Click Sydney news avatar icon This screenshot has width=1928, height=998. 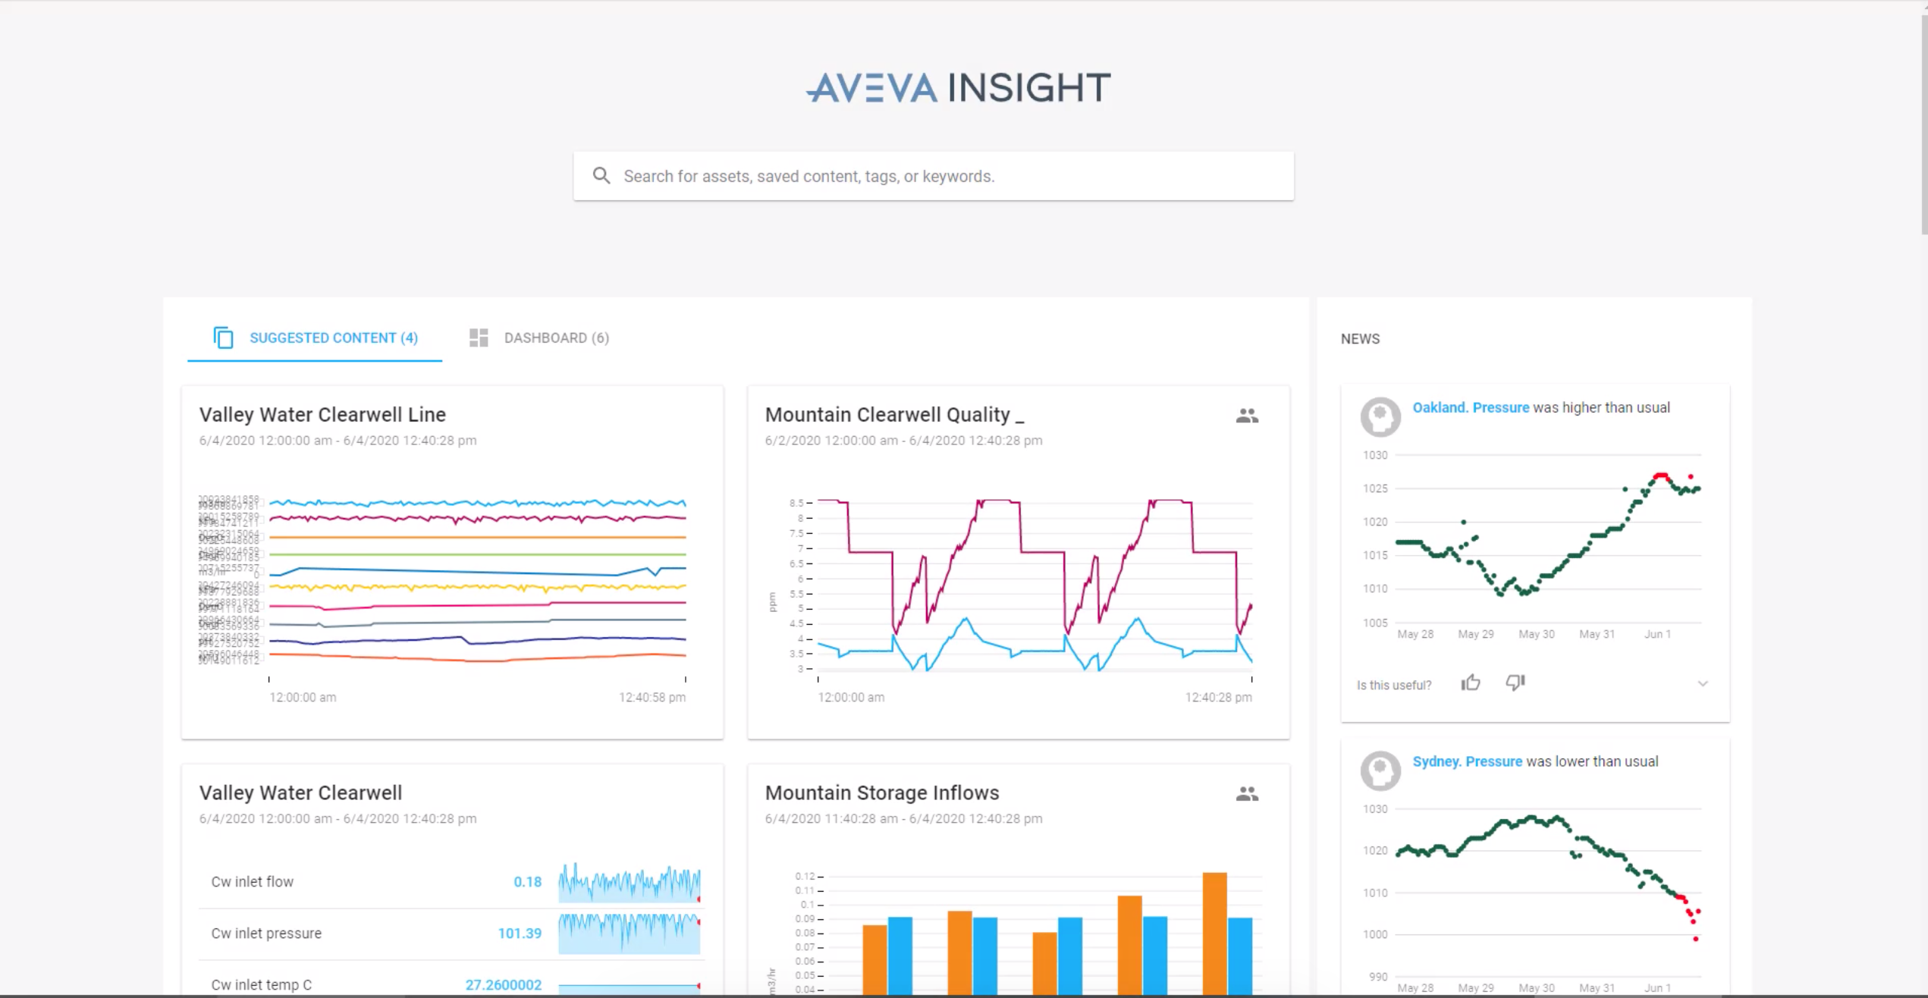1380,770
